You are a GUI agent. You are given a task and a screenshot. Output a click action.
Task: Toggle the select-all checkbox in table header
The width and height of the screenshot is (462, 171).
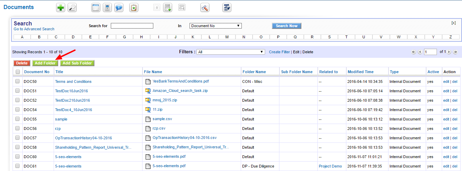pyautogui.click(x=17, y=72)
